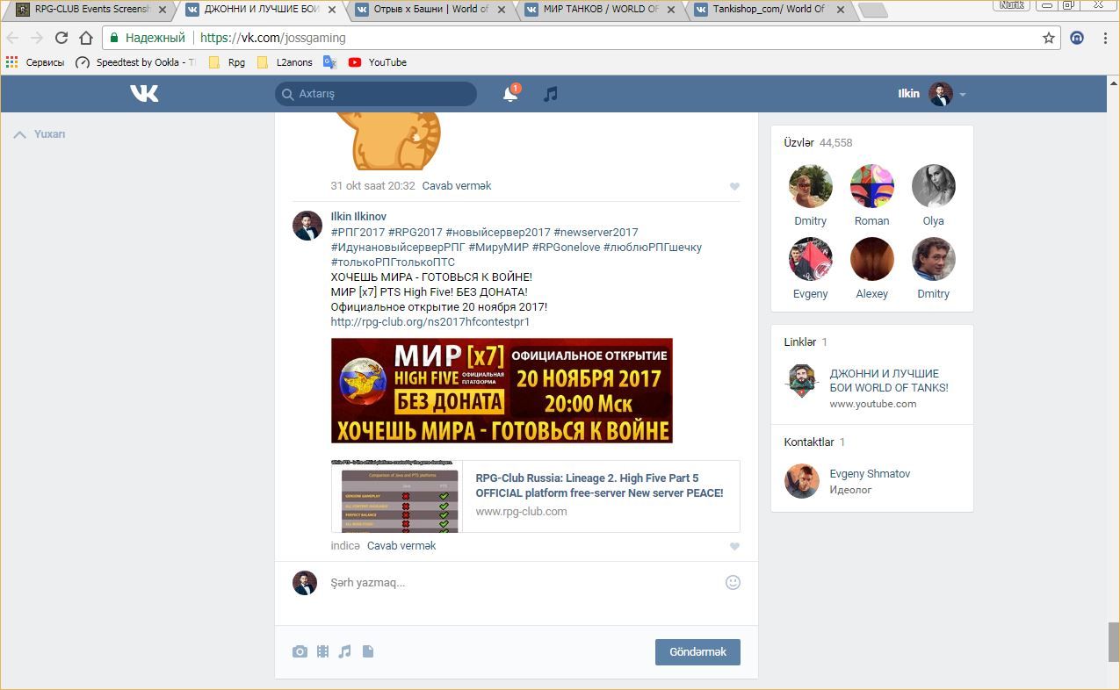Open member Evgeny's avatar
Screen dimensions: 1120x690
(x=811, y=259)
